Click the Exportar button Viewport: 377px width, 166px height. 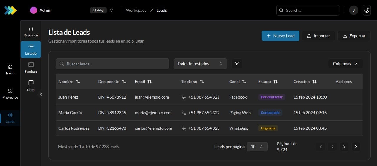click(354, 36)
